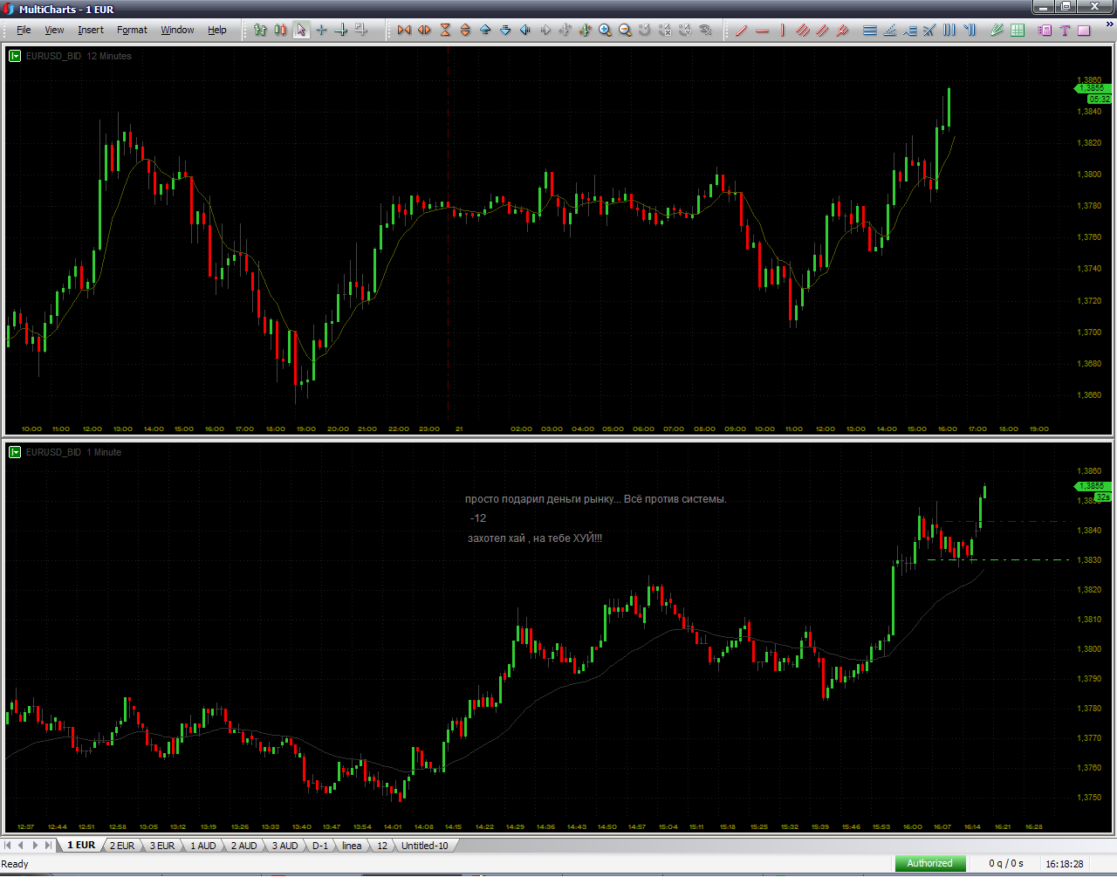The width and height of the screenshot is (1117, 891).
Task: Activate the arrow pointer tool
Action: tap(301, 30)
